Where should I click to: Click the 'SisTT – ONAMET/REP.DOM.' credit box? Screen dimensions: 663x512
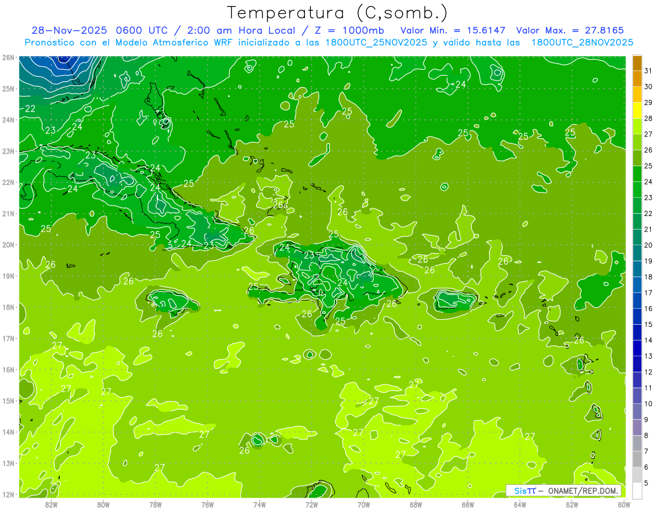pyautogui.click(x=564, y=490)
